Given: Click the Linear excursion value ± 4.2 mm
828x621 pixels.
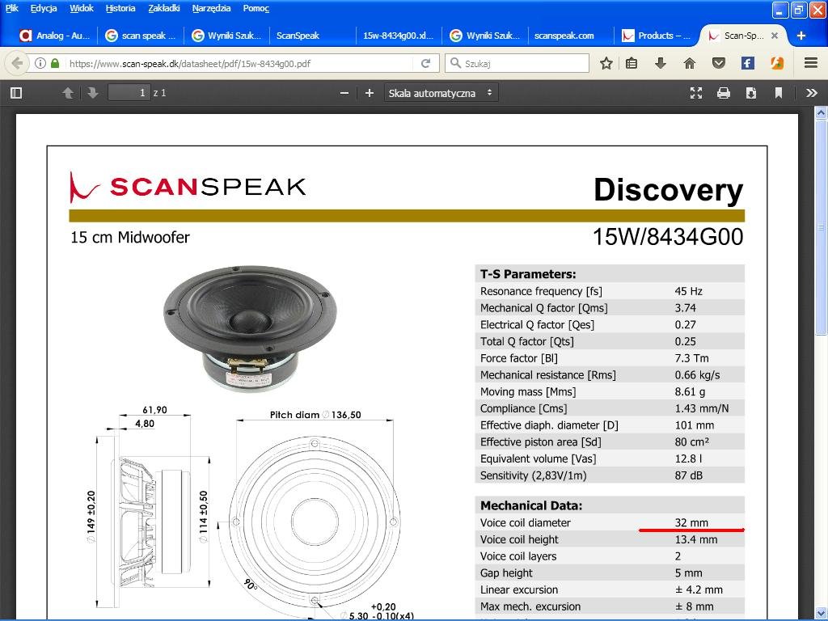Looking at the screenshot, I should click(699, 589).
